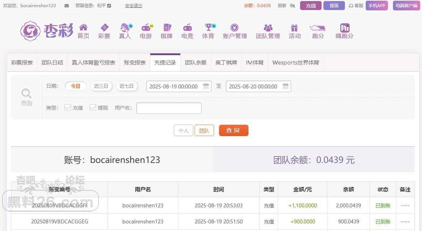Open the 彩票 lottery icon
Viewport: 422px width, 231px height.
pos(104,28)
